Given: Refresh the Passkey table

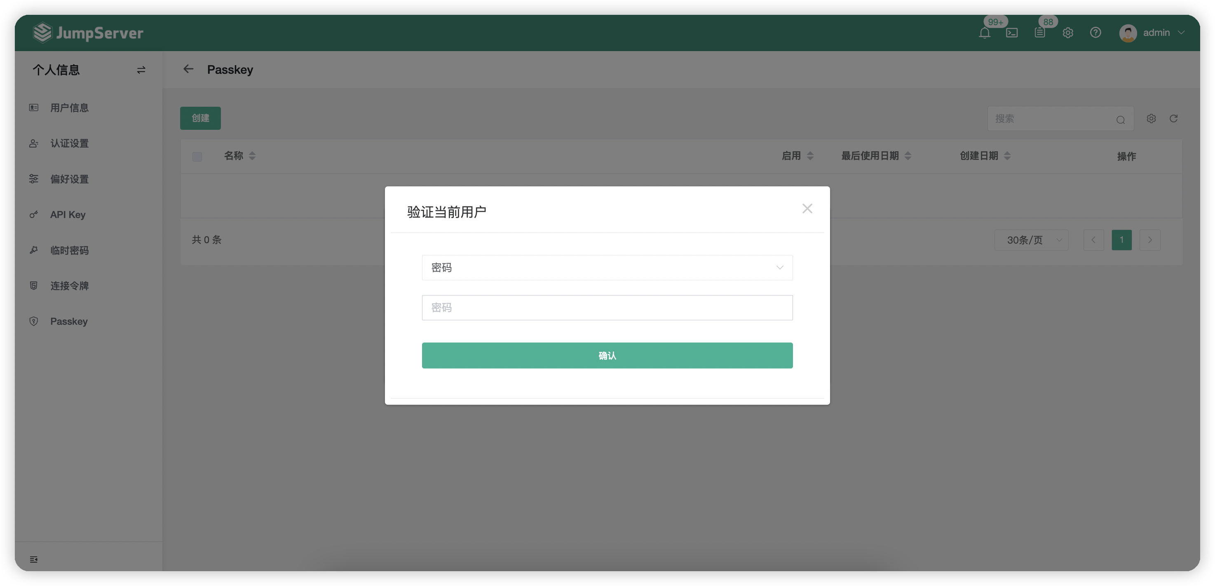Looking at the screenshot, I should point(1173,119).
